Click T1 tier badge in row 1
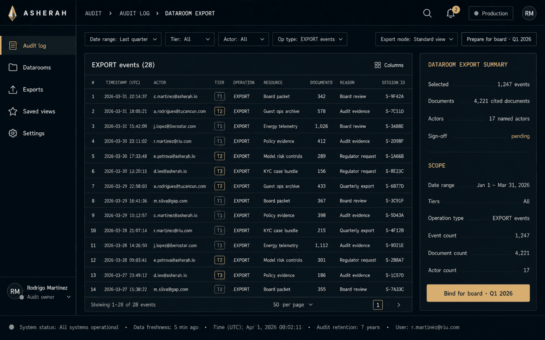Viewport: 545px width, 340px height. coord(219,96)
